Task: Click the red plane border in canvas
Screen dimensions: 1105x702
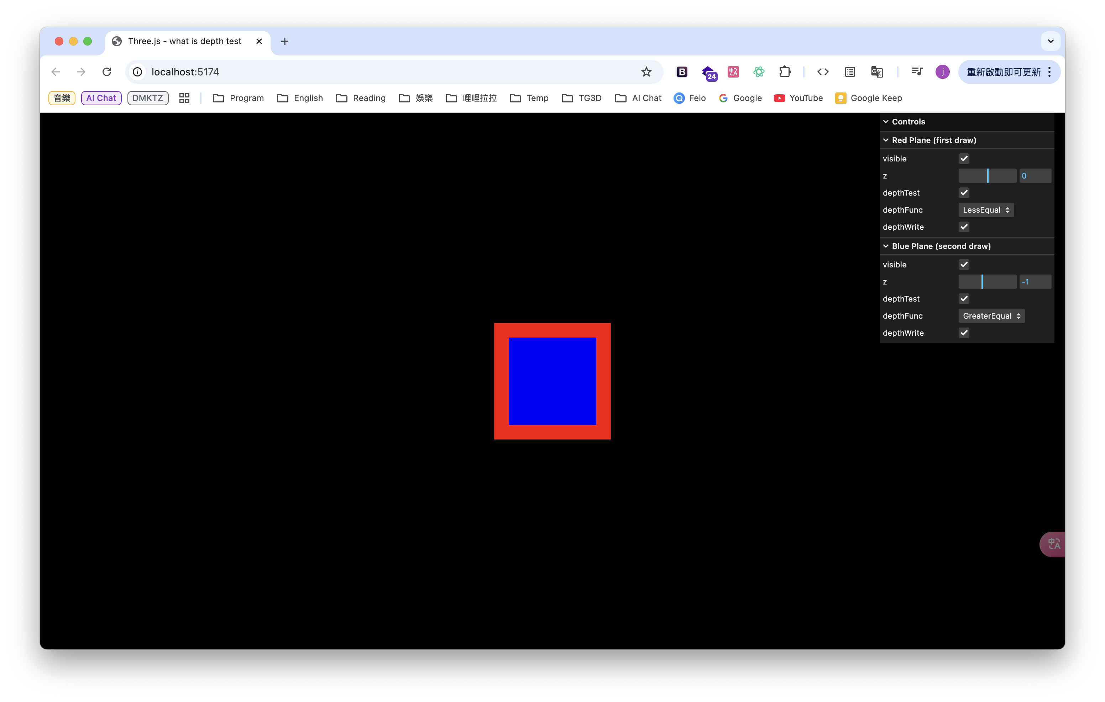Action: (552, 330)
